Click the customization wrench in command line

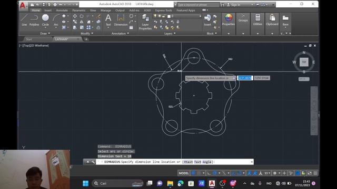(93, 162)
